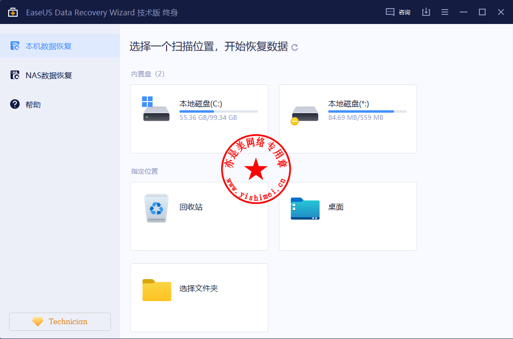Screen dimensions: 513x339
Task: Open the 帮助 help section
Action: click(x=60, y=104)
